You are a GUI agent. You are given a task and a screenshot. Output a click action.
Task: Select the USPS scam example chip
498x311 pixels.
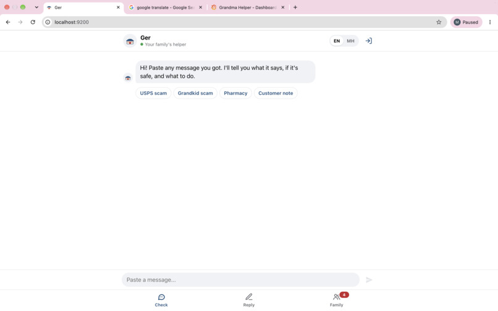click(x=153, y=93)
